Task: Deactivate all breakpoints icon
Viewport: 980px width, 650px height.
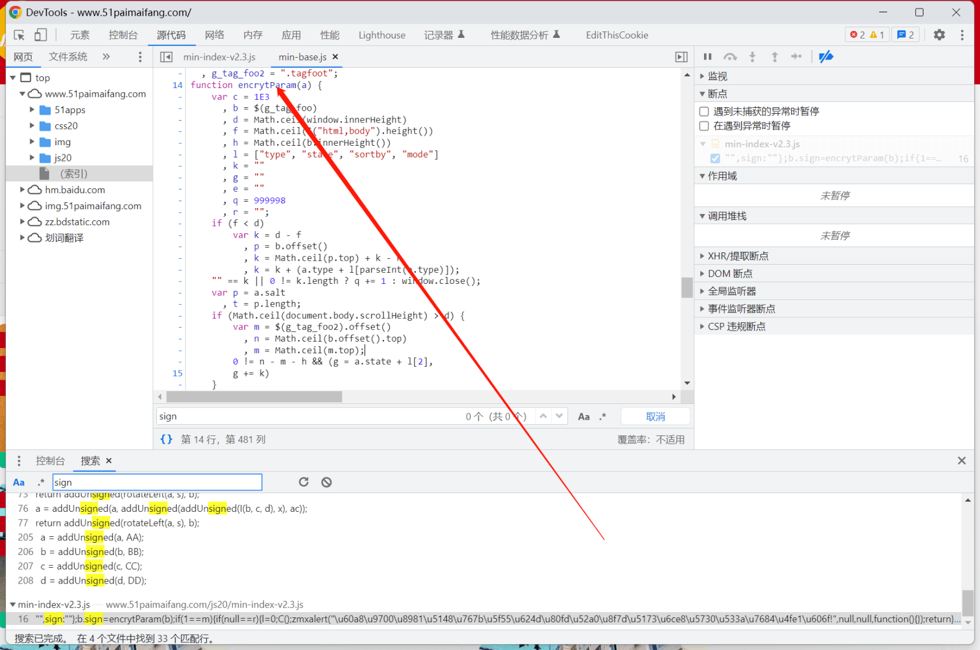Action: pyautogui.click(x=826, y=57)
